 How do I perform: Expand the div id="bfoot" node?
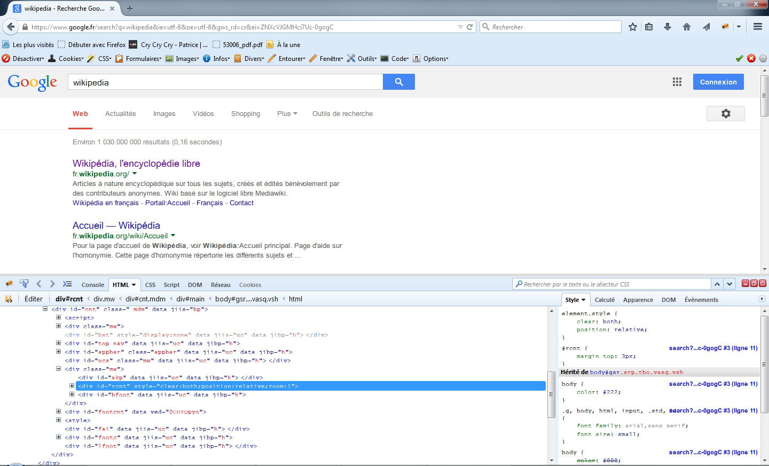point(72,394)
